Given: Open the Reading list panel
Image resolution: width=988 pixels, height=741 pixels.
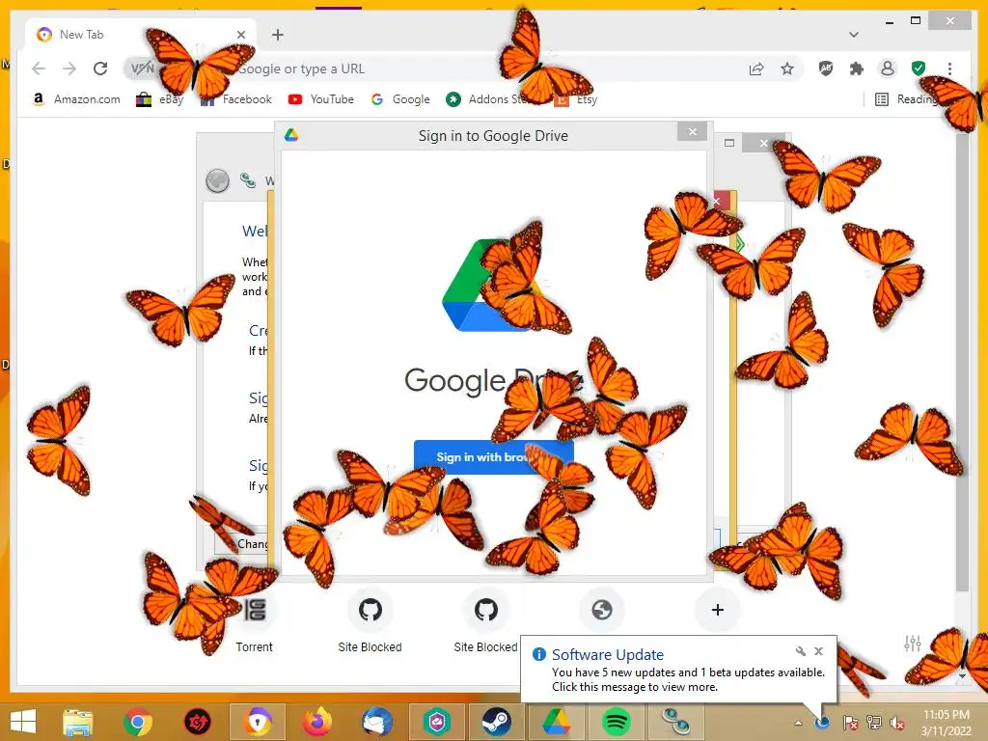Looking at the screenshot, I should 907,99.
